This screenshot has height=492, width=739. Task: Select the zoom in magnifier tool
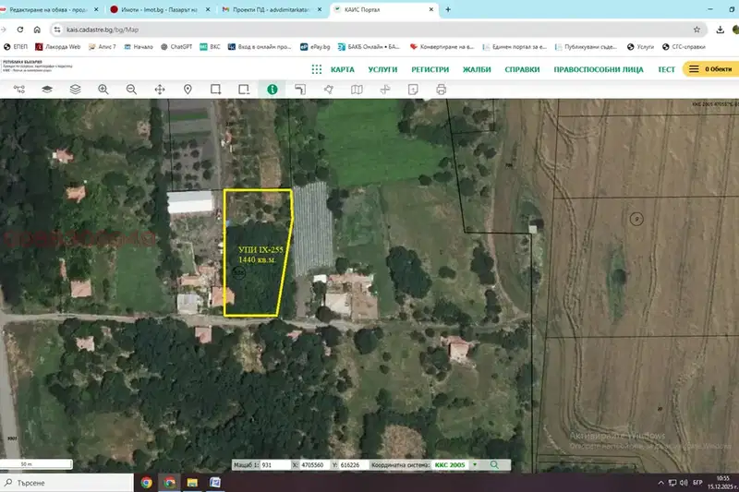(103, 90)
